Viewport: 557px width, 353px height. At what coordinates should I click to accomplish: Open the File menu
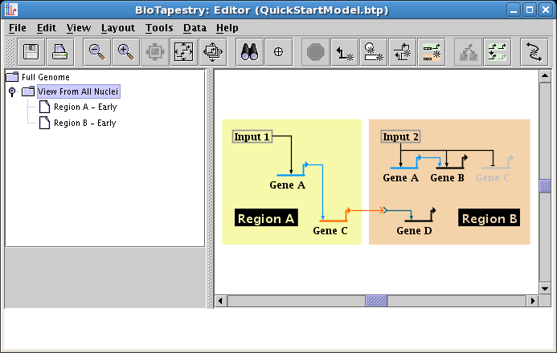point(17,27)
